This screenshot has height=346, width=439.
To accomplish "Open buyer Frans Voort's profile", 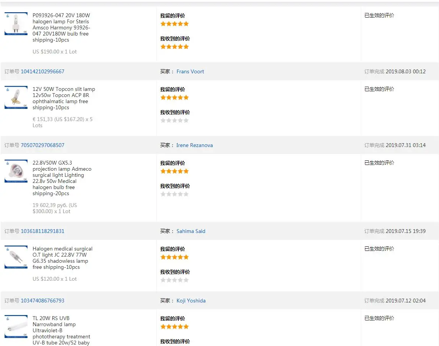I will pos(190,71).
